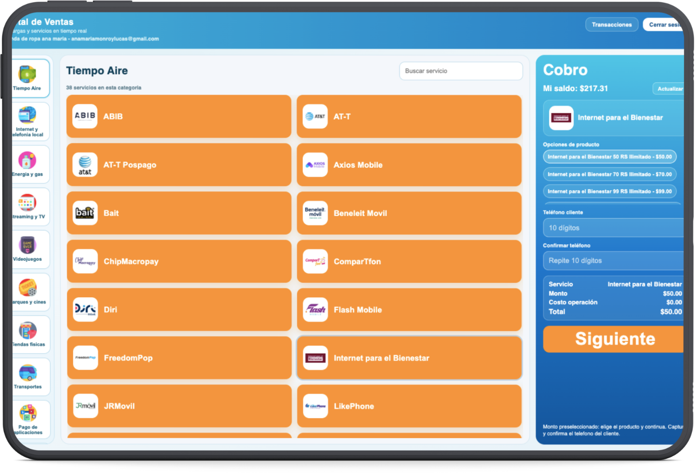
Task: Choose the Bait service card
Action: (179, 213)
